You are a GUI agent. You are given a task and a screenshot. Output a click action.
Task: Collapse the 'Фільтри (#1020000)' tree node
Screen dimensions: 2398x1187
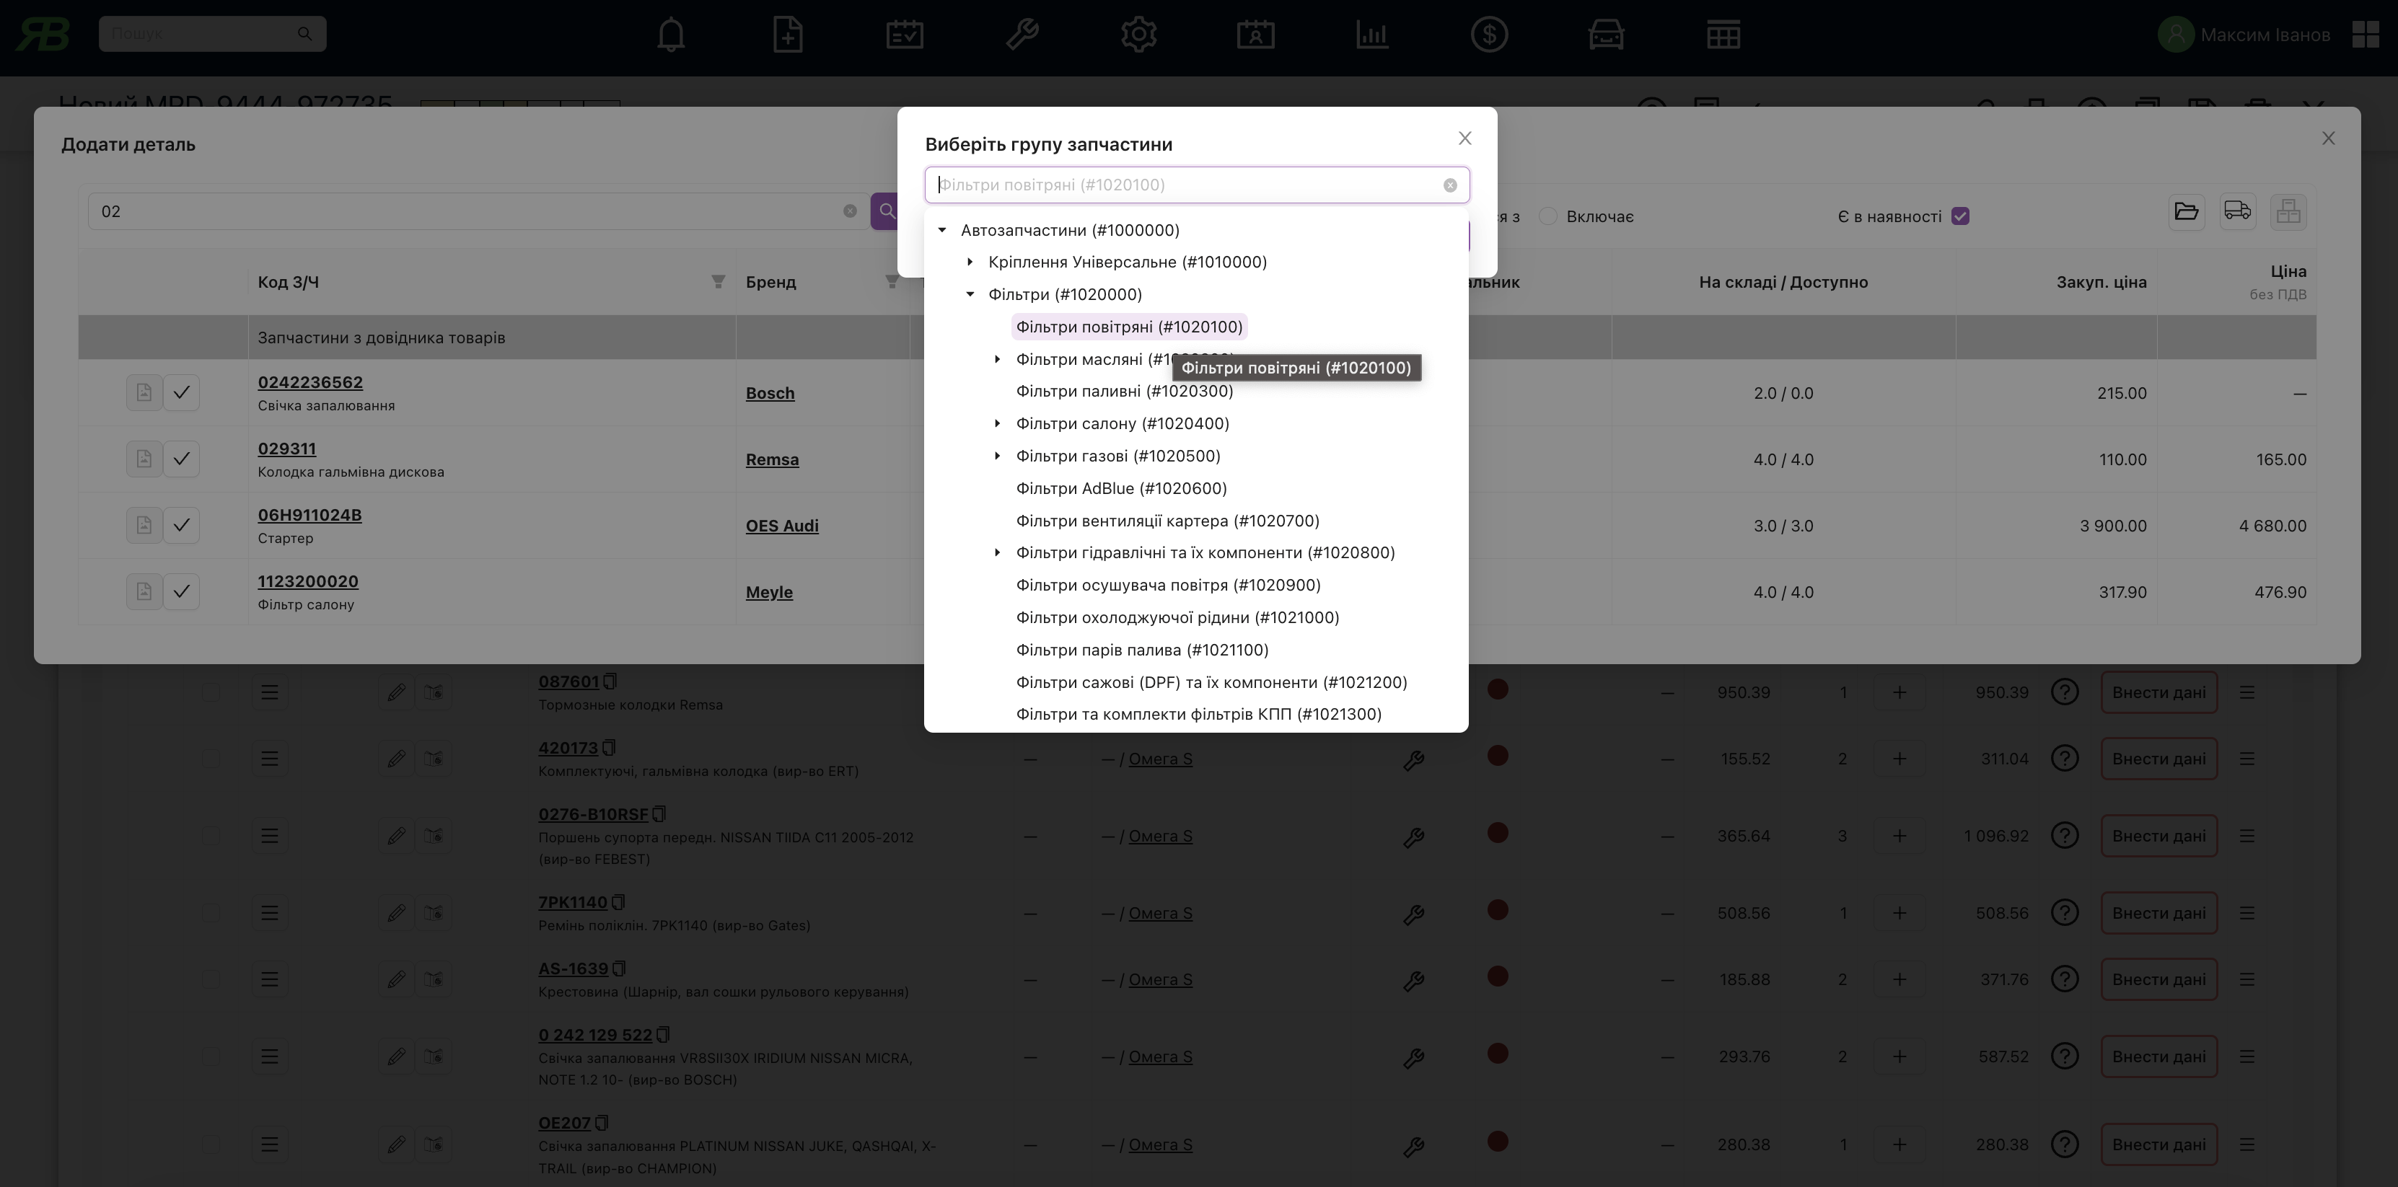pyautogui.click(x=970, y=295)
